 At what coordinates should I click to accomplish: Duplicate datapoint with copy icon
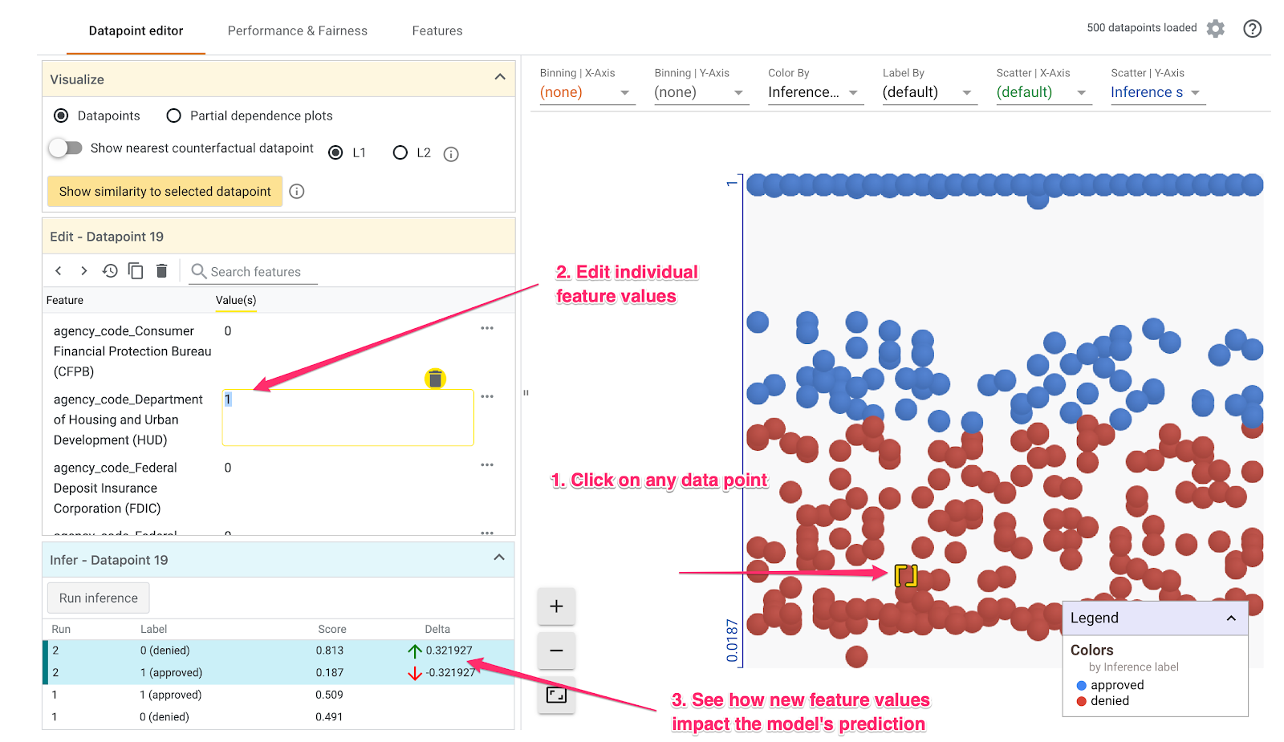[x=136, y=271]
